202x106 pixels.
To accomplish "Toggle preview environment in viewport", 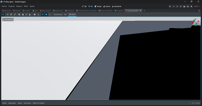I will tap(46, 15).
